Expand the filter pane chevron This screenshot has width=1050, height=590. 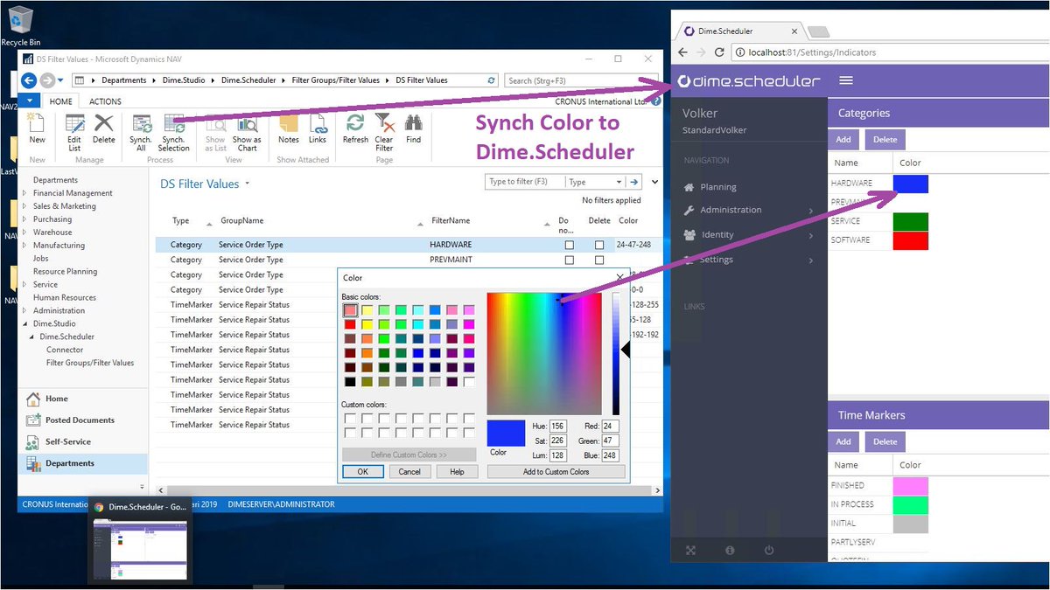tap(654, 182)
